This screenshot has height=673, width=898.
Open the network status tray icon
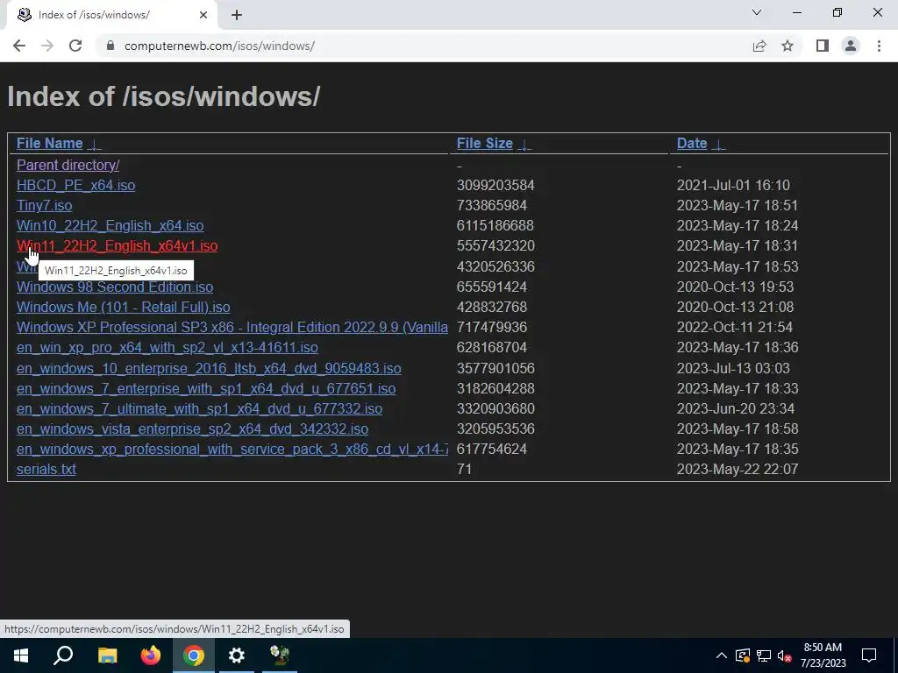click(x=764, y=655)
